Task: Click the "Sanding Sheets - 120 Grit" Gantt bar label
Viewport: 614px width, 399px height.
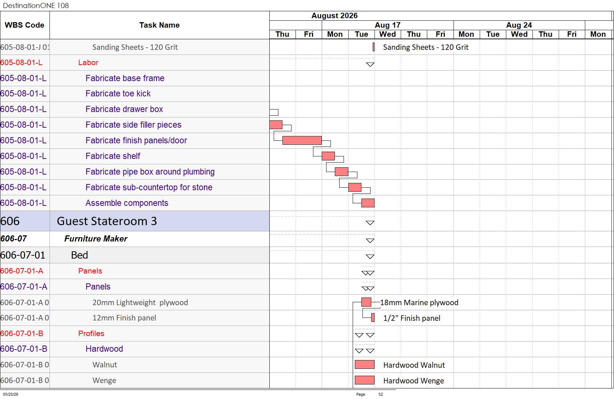Action: [426, 47]
